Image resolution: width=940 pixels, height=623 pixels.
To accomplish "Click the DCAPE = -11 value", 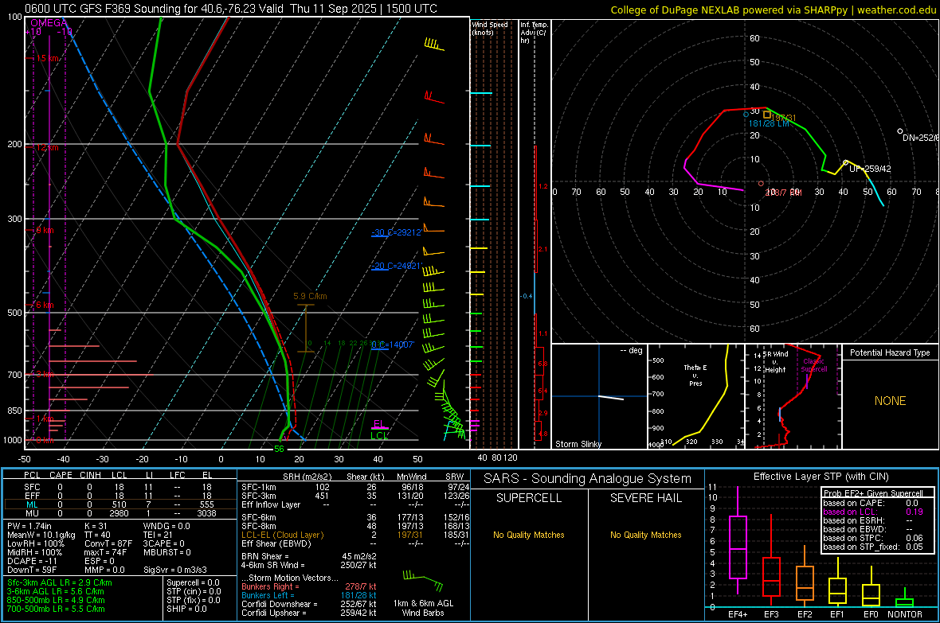I will click(31, 561).
